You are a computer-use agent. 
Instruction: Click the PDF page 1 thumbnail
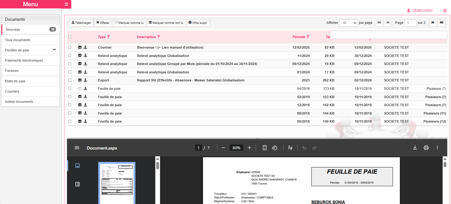click(x=117, y=183)
